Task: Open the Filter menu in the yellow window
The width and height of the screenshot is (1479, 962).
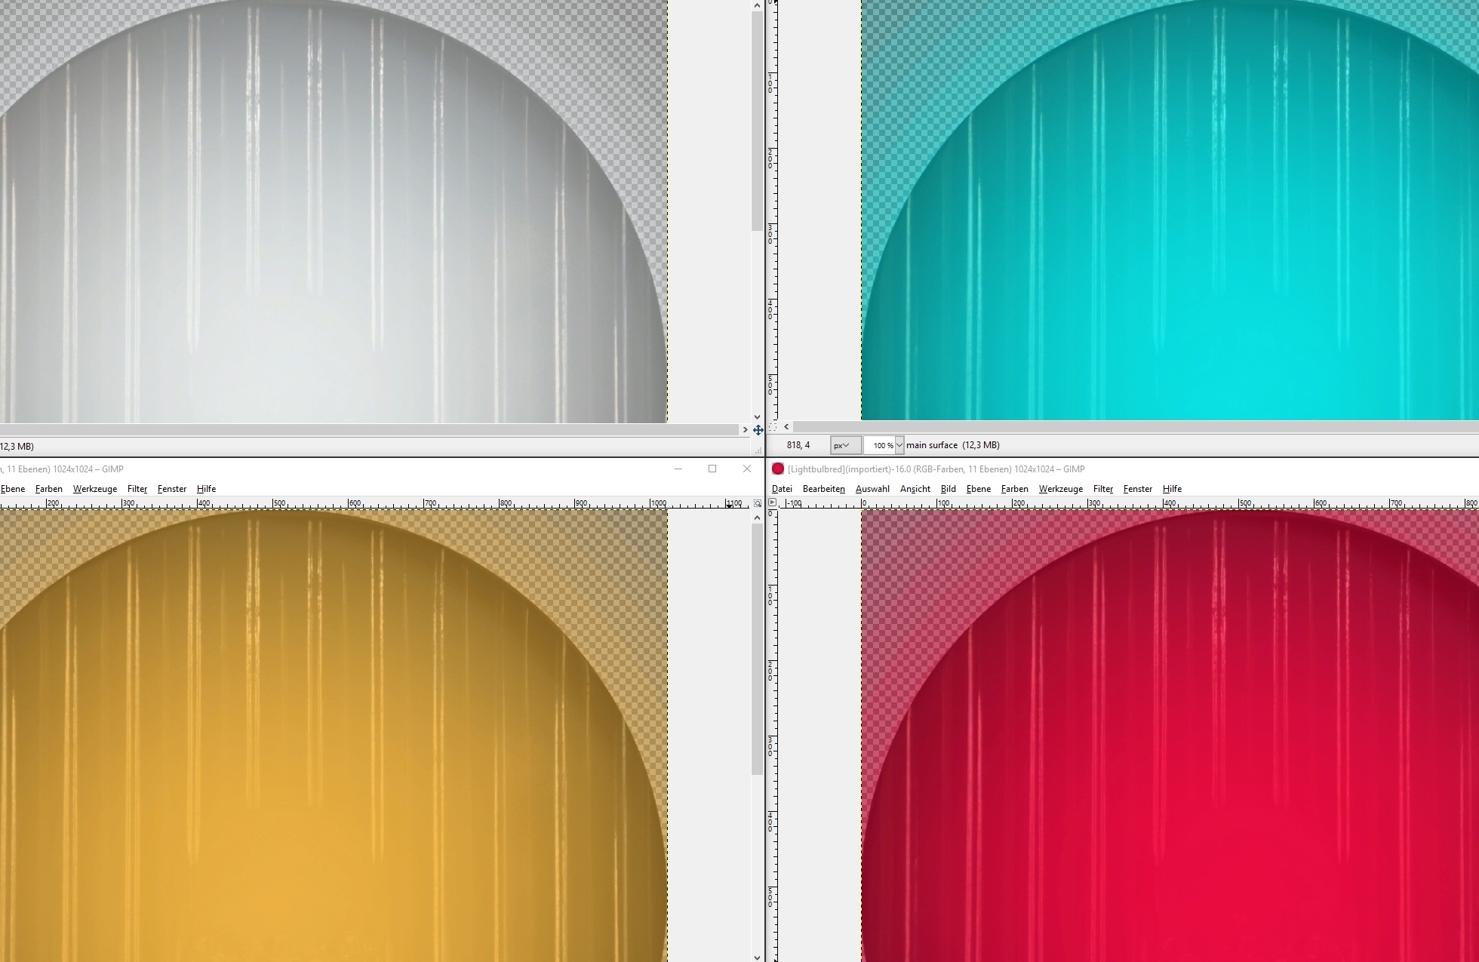Action: click(137, 489)
